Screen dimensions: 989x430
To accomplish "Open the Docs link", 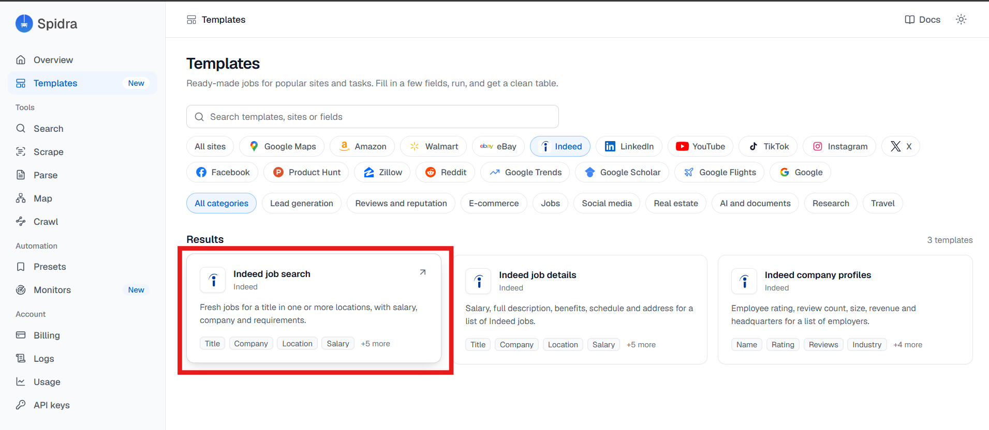I will tap(922, 20).
